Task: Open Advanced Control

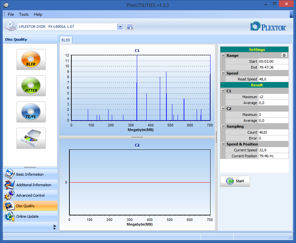Action: (30, 195)
